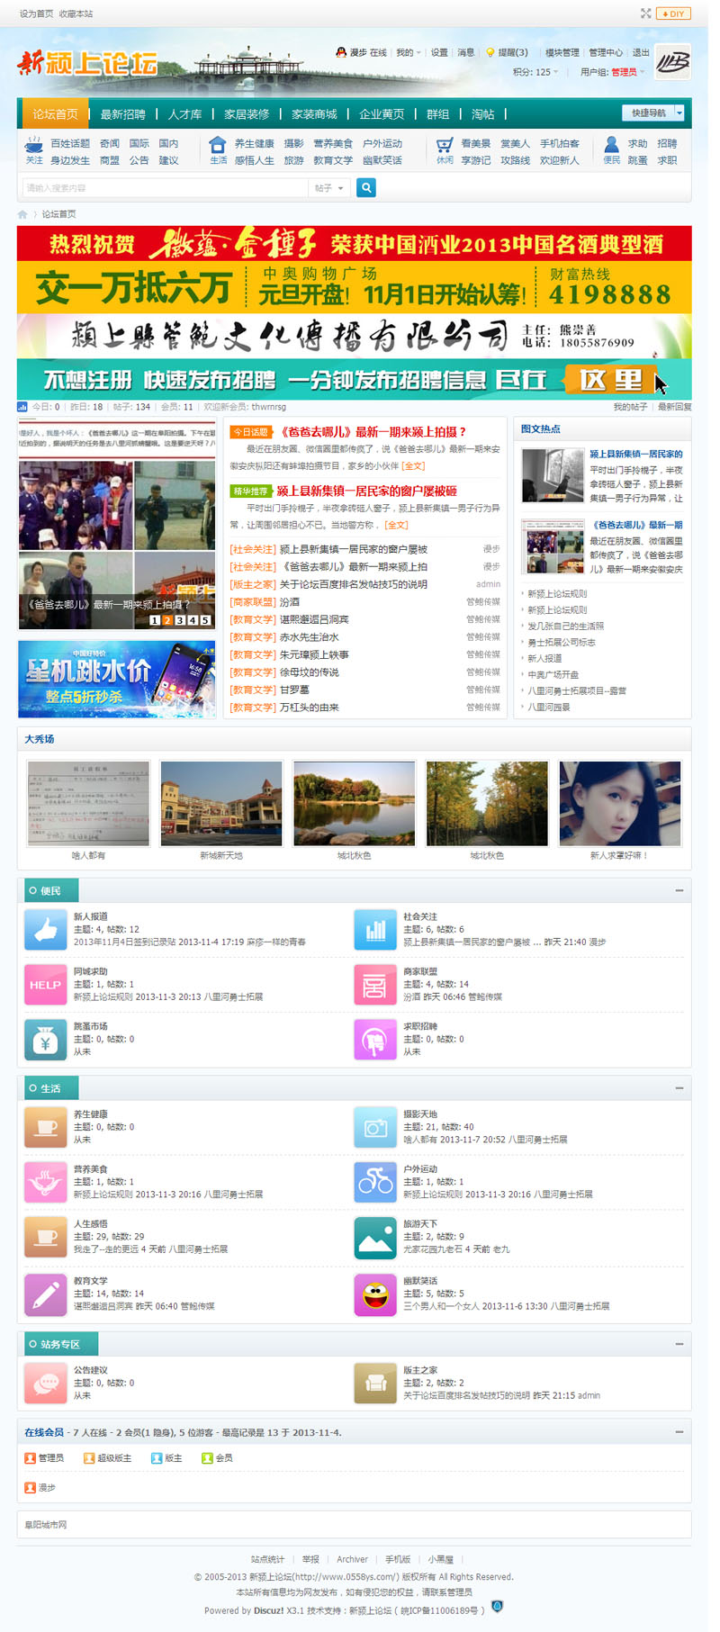Open the 快捷导航 dropdown
The height and width of the screenshot is (1632, 720).
pyautogui.click(x=653, y=113)
